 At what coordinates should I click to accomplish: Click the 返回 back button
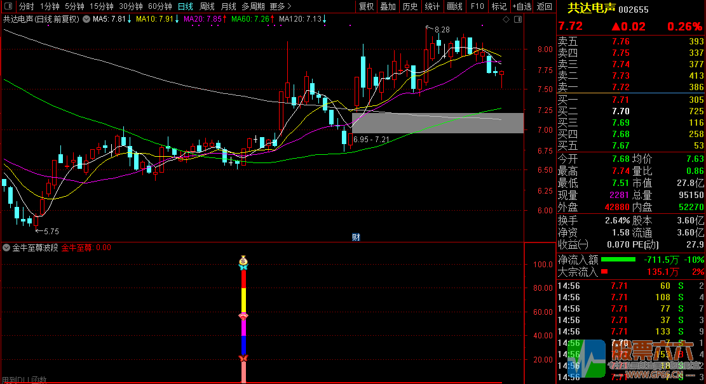tap(545, 6)
